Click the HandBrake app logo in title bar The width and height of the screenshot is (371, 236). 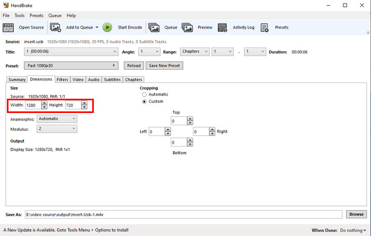tap(6, 5)
